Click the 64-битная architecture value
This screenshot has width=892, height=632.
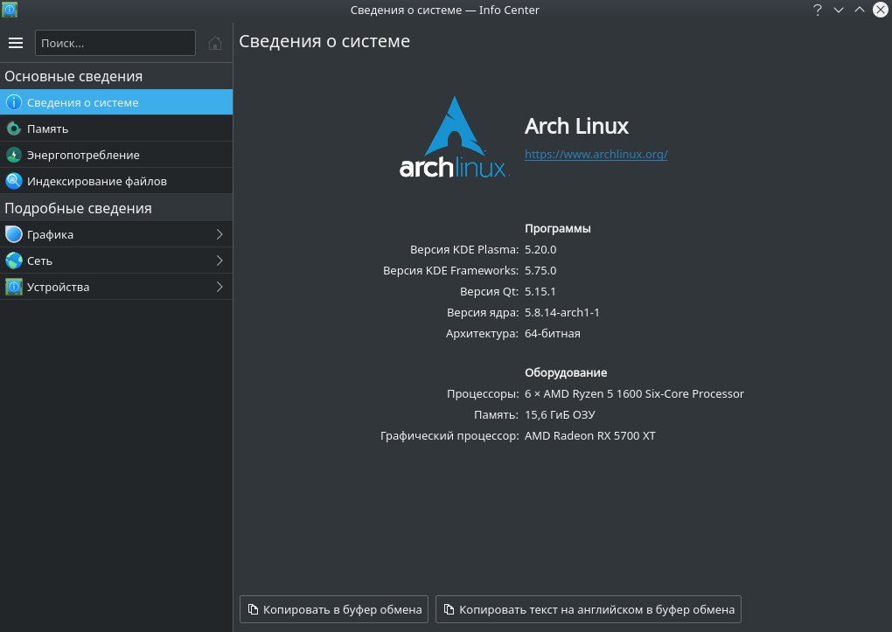(x=553, y=334)
